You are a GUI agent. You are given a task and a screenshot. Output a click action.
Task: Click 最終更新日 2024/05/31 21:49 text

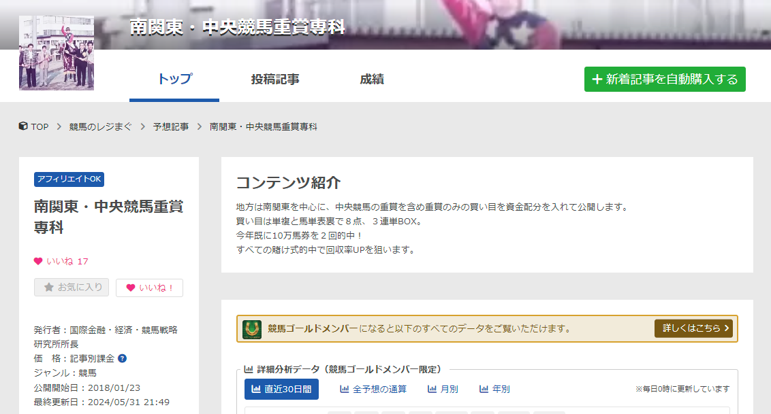tap(101, 402)
